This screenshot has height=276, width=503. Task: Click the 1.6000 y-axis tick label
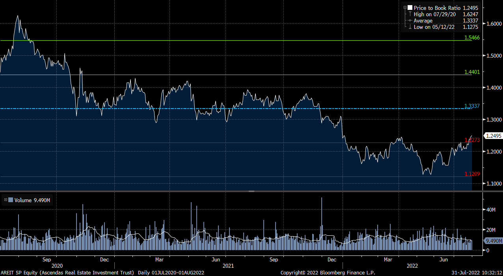tap(494, 24)
